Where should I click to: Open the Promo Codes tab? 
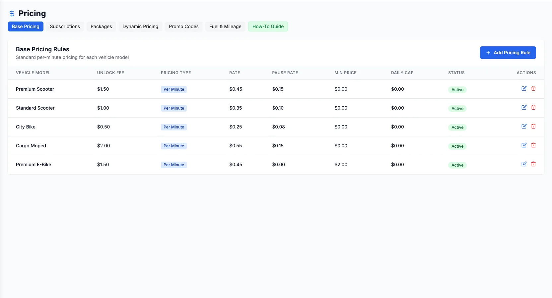184,26
